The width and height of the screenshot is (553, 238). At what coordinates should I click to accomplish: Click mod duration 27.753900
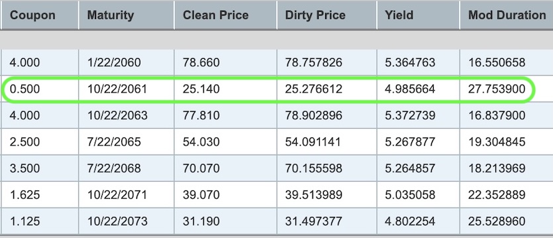pos(497,89)
